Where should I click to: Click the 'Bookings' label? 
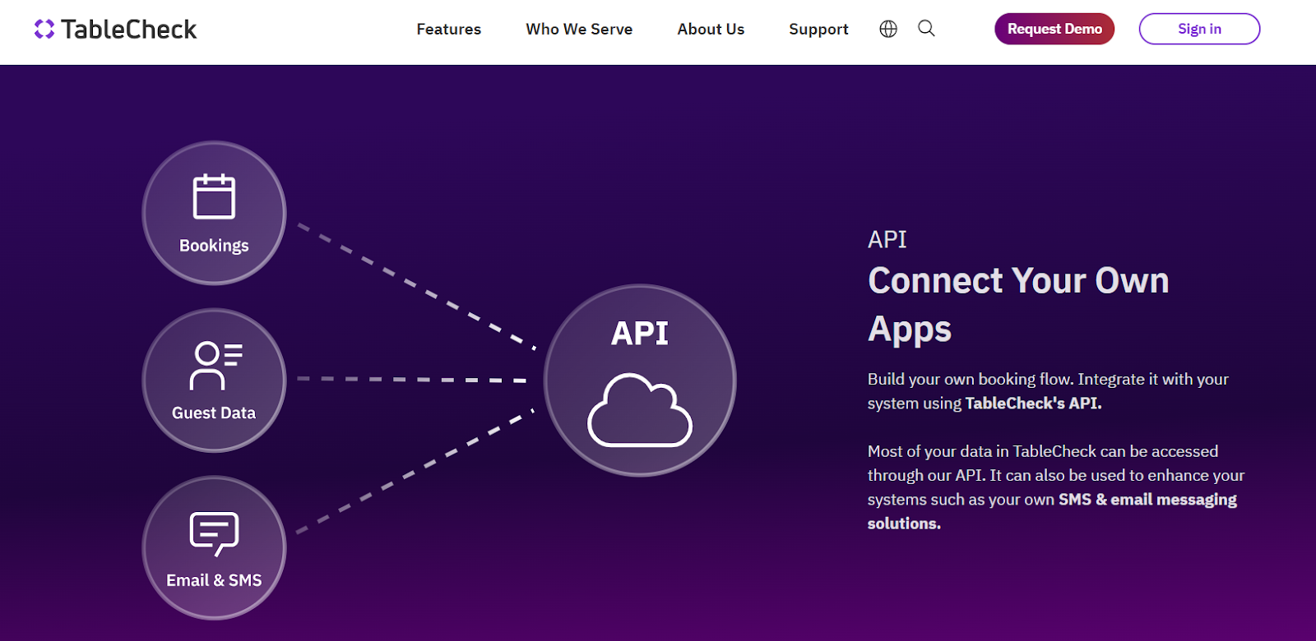click(x=214, y=246)
